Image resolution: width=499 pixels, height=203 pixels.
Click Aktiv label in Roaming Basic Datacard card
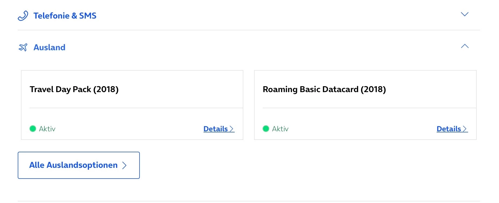(x=280, y=129)
